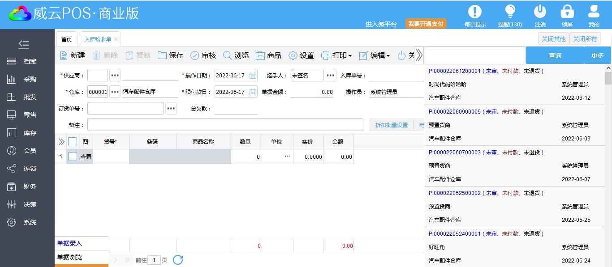Open the 提醒 reminders lightbulb icon
This screenshot has width=612, height=267.
tap(510, 12)
